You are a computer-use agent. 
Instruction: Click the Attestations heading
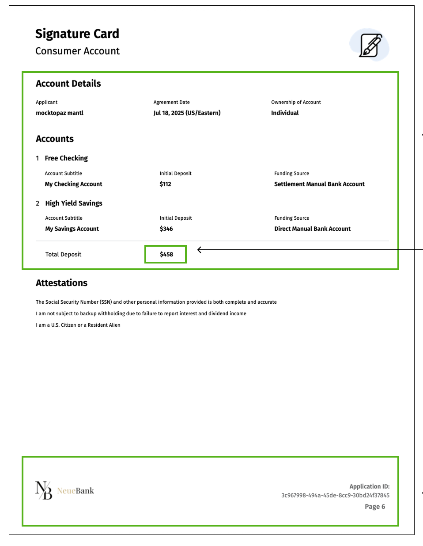(x=61, y=283)
